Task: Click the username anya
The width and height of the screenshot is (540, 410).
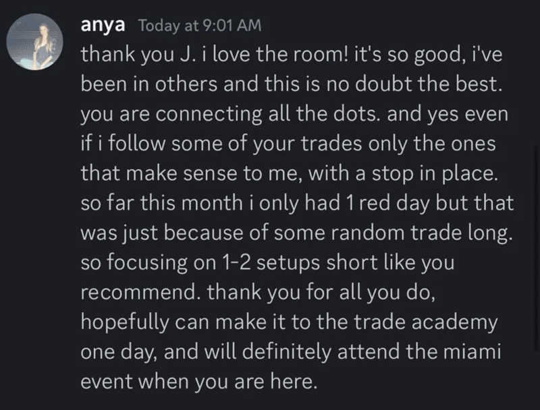Action: click(x=103, y=26)
